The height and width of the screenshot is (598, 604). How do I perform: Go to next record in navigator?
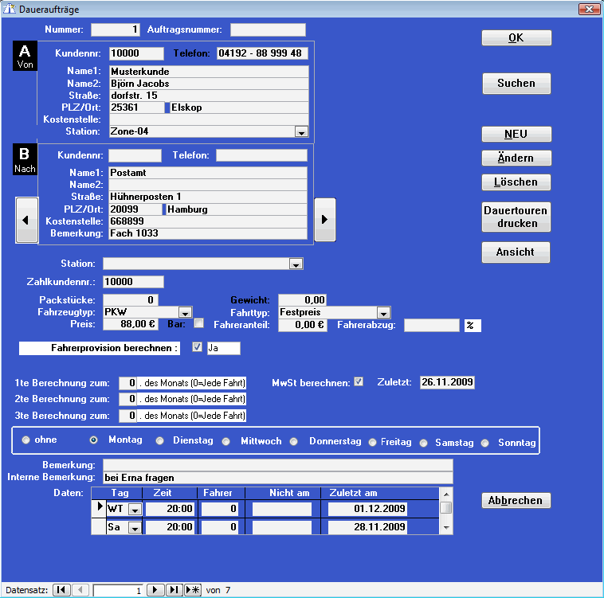pyautogui.click(x=157, y=590)
